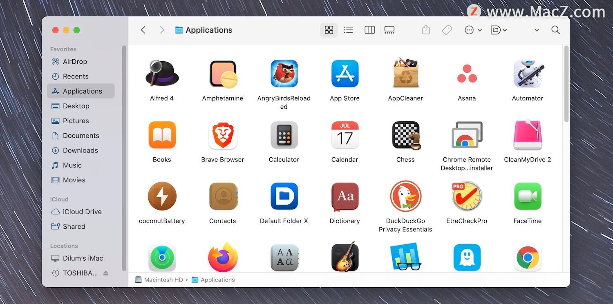This screenshot has height=304, width=613.
Task: Switch to list view
Action: [348, 30]
